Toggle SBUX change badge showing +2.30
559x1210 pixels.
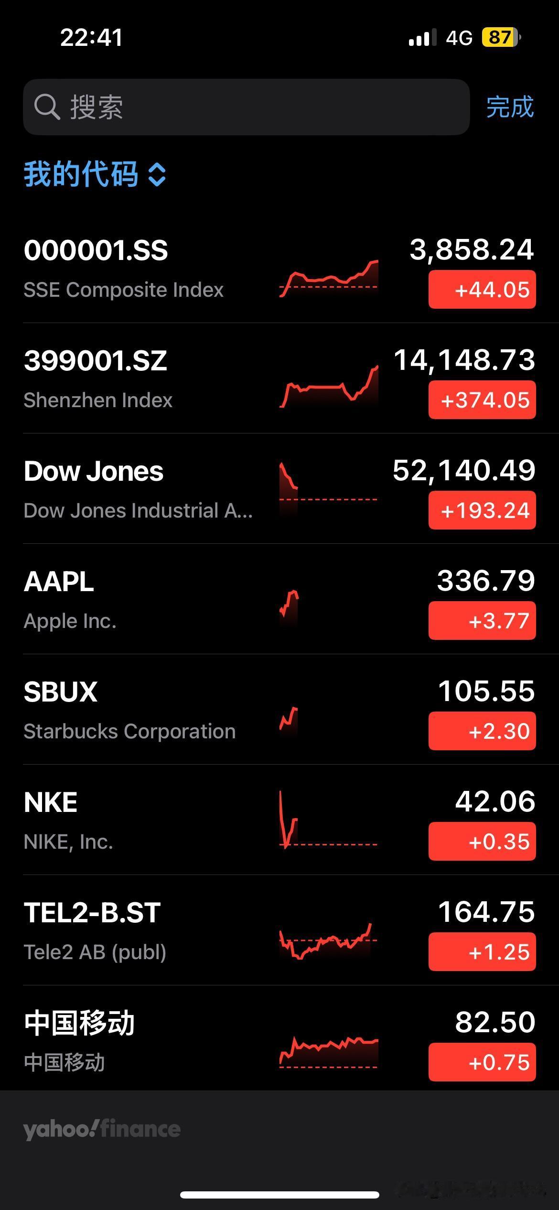[x=482, y=731]
